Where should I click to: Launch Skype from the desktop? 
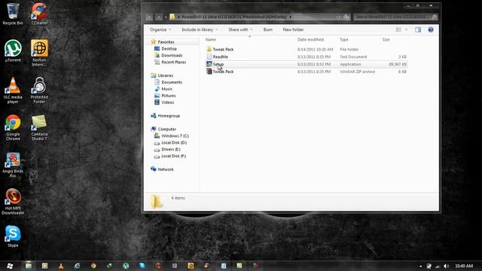pos(13,236)
